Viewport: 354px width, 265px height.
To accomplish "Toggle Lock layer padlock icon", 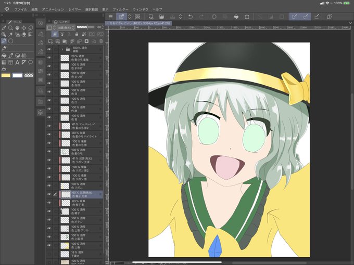I will [77, 34].
